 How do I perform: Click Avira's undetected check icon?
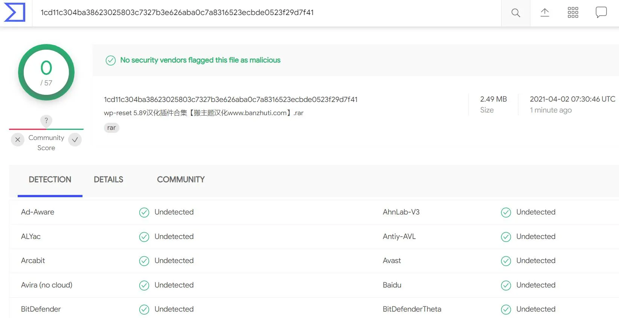pos(144,286)
